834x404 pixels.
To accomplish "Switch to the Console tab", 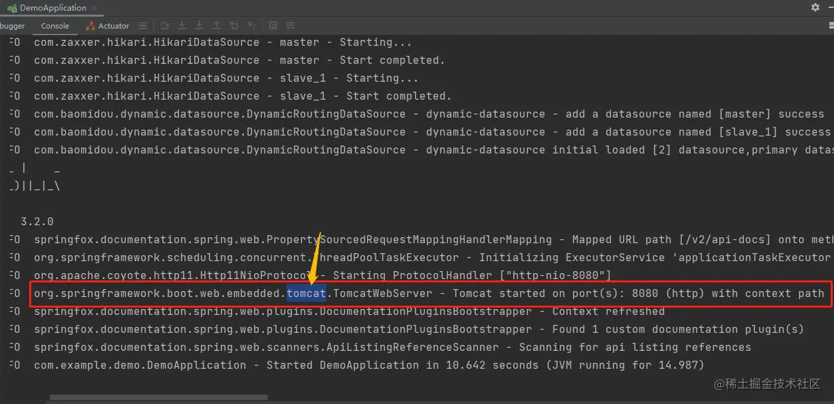I will (55, 26).
